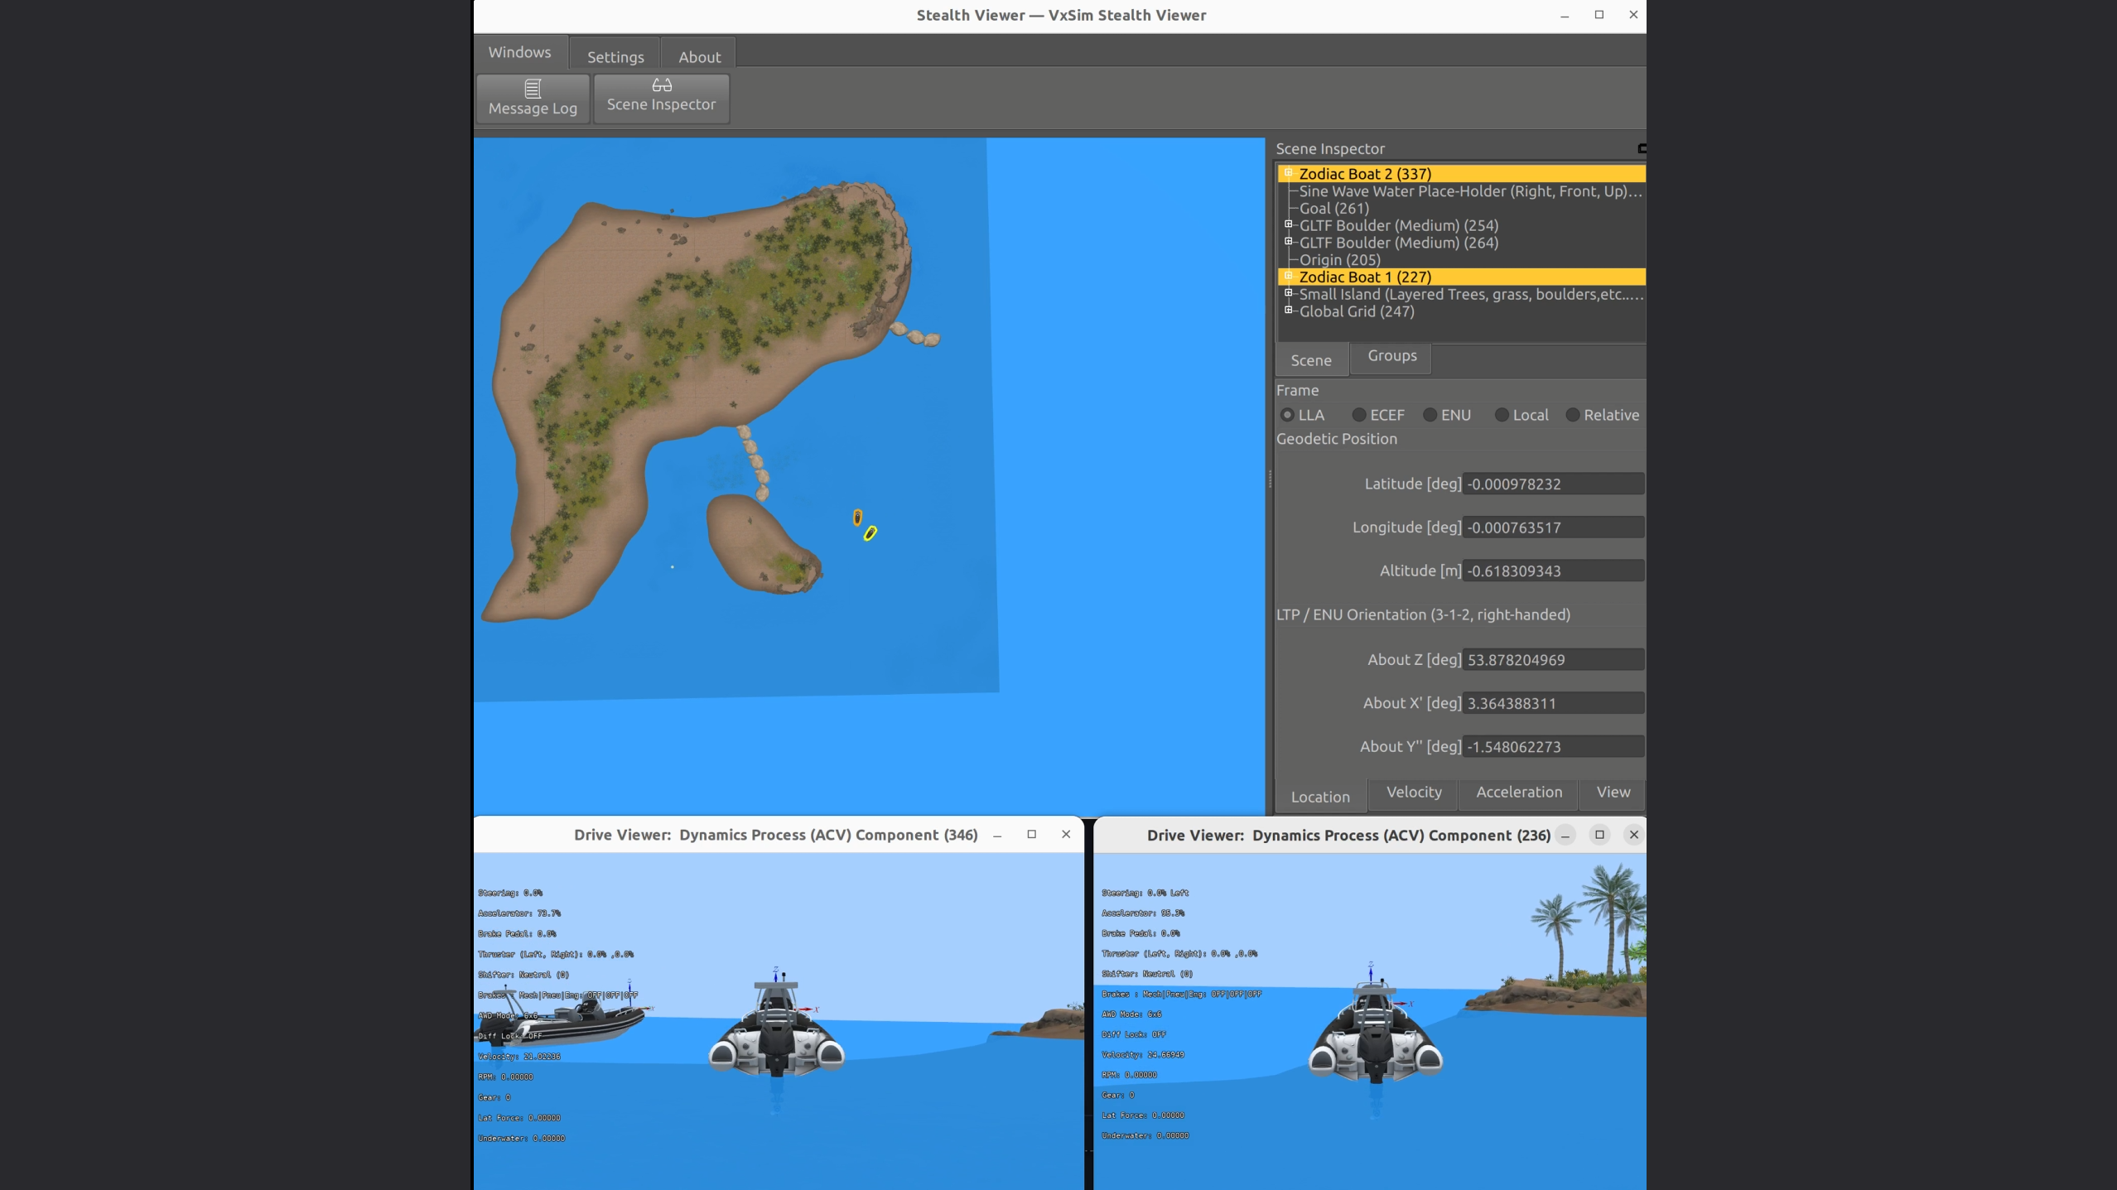Expand the Global Grid (247) node
Viewport: 2117px width, 1190px height.
click(1288, 311)
